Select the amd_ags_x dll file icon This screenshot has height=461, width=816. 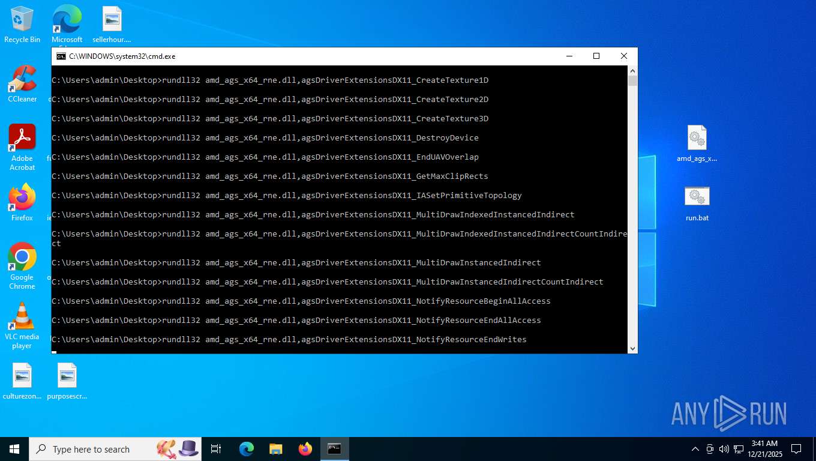point(697,144)
